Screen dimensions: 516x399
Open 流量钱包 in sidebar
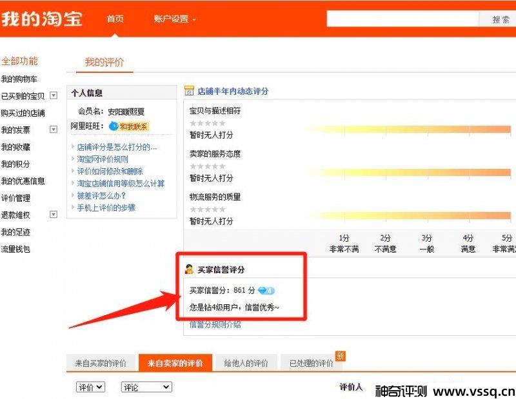coord(15,249)
